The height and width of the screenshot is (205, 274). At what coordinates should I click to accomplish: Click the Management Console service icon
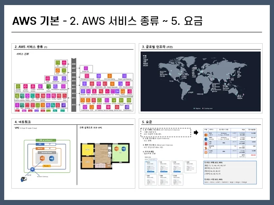point(87,76)
